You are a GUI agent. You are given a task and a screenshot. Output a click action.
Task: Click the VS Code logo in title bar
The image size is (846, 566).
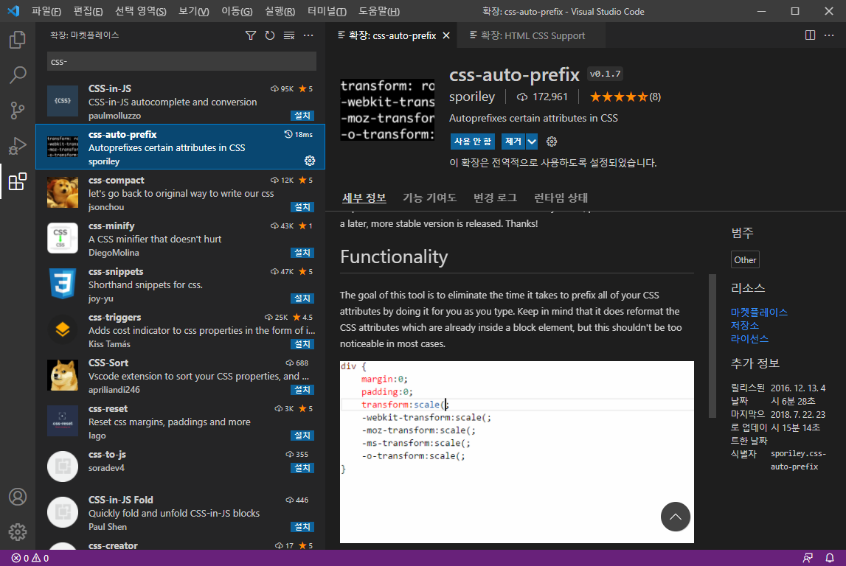coord(13,11)
